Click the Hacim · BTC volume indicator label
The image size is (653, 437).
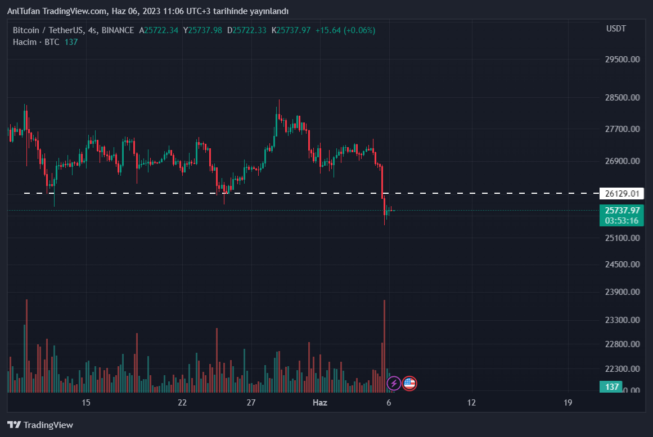pos(36,42)
